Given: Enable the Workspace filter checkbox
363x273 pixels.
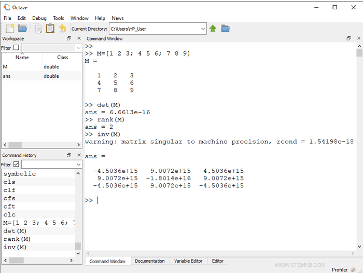Looking at the screenshot, I should pyautogui.click(x=16, y=48).
